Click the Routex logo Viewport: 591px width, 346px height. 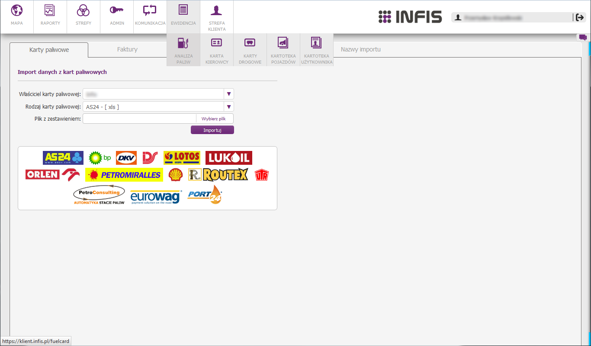(x=218, y=175)
